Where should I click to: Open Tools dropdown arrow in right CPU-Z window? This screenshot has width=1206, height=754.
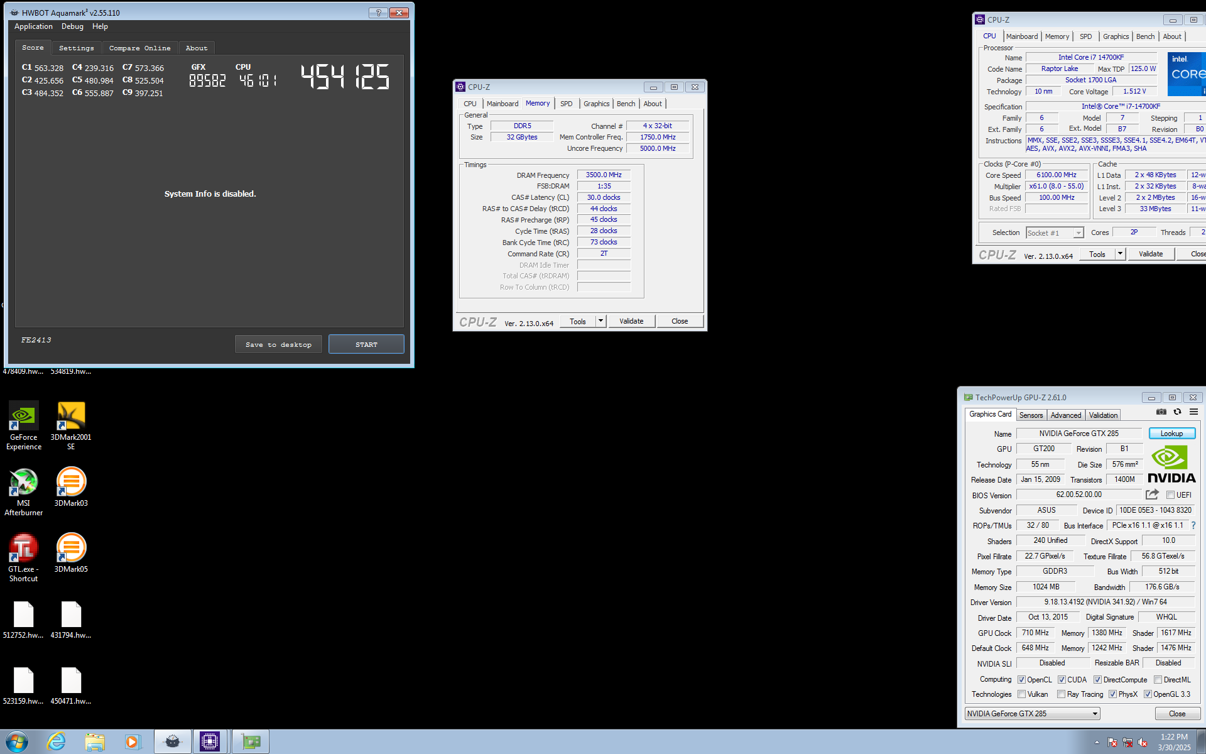1120,254
